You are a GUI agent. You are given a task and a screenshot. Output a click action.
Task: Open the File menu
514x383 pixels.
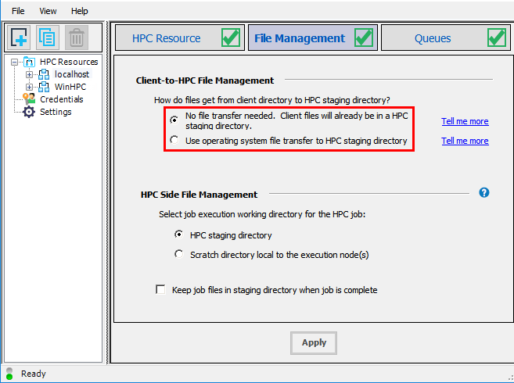click(18, 11)
